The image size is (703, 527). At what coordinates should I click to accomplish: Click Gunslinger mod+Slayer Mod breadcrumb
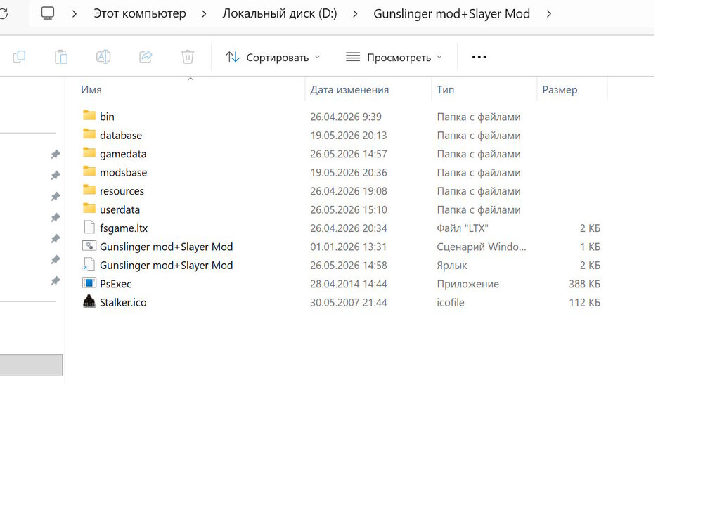[x=451, y=14]
